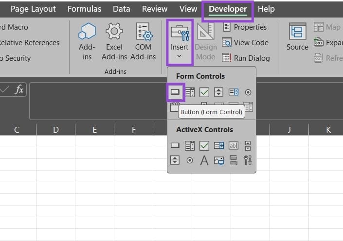Select the Combo Box form control
The width and height of the screenshot is (343, 241).
click(190, 92)
